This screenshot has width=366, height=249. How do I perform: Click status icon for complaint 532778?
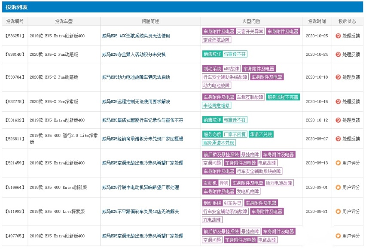point(338,101)
